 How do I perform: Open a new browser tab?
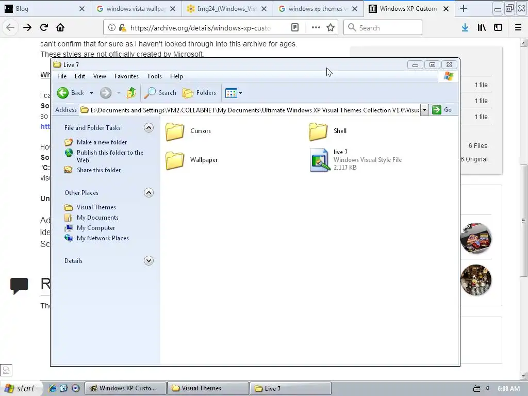pyautogui.click(x=464, y=9)
